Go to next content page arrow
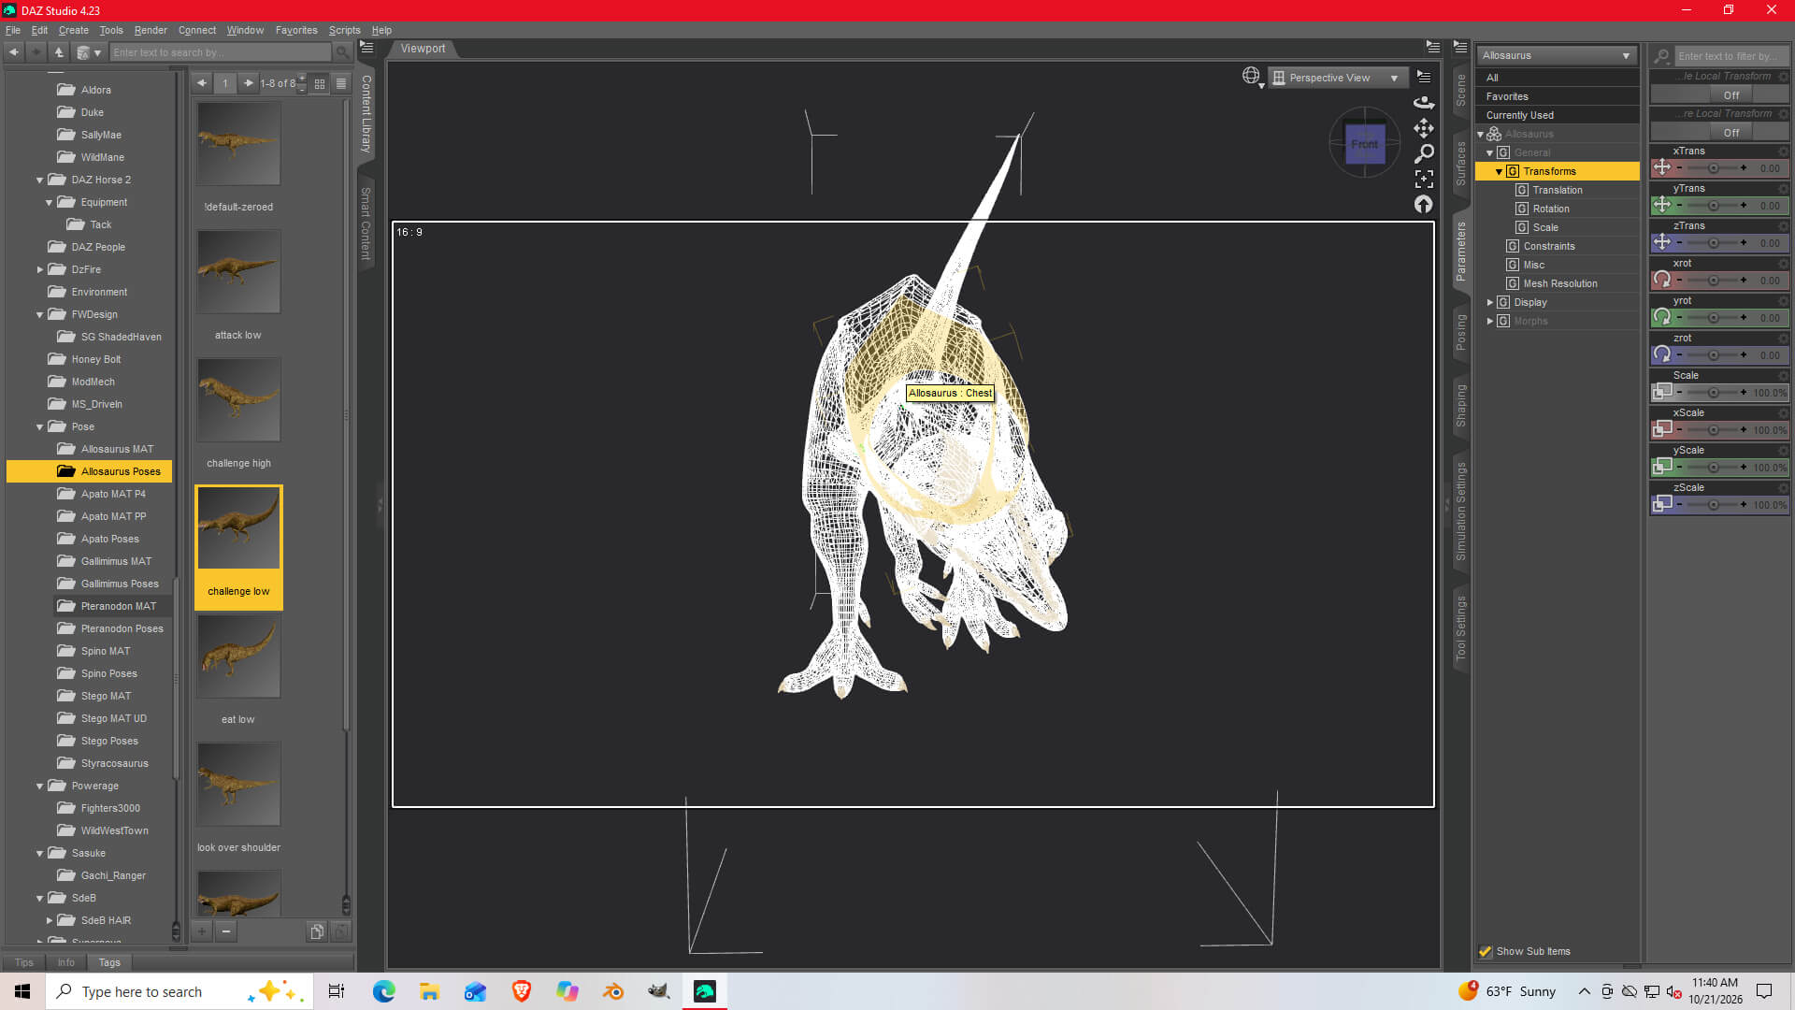The width and height of the screenshot is (1795, 1010). (248, 83)
